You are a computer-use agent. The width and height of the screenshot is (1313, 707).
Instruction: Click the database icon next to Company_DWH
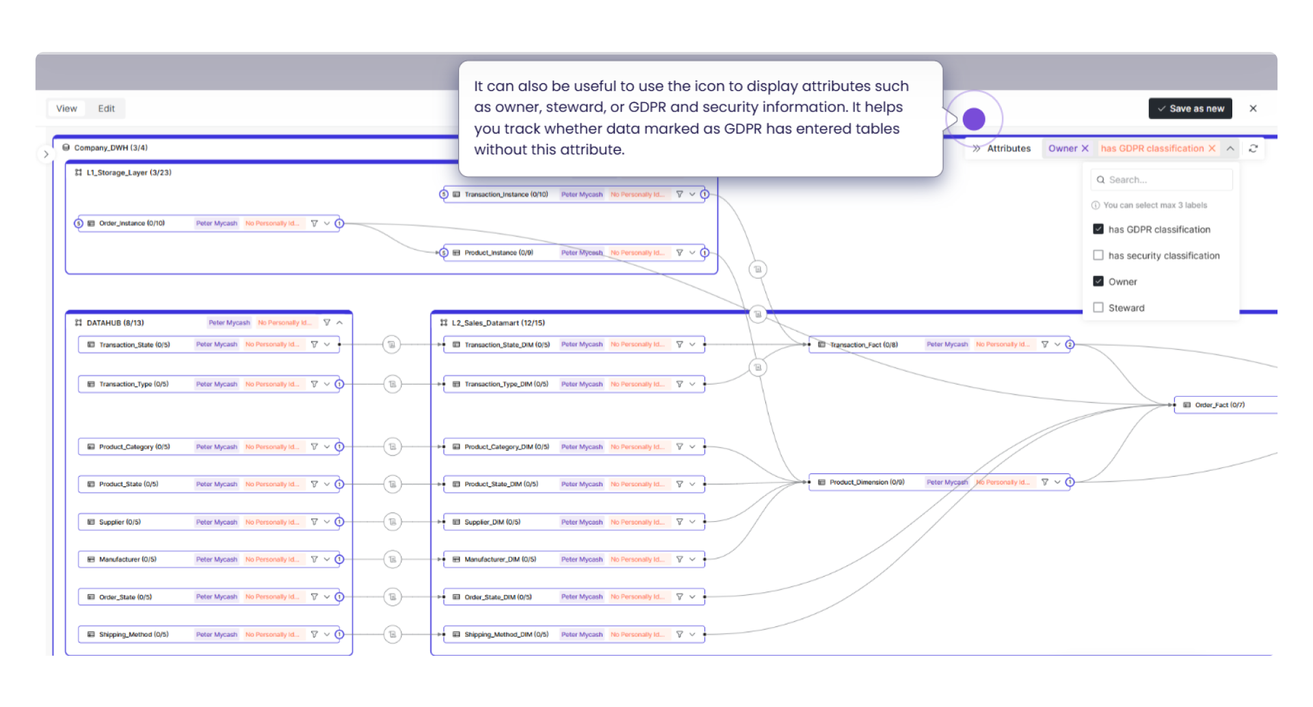pyautogui.click(x=65, y=147)
